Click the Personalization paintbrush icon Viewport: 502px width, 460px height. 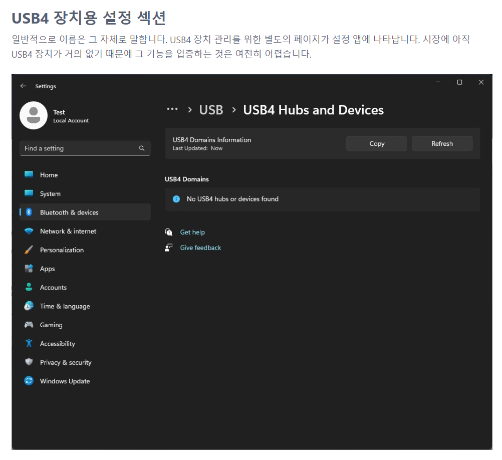[x=29, y=250]
